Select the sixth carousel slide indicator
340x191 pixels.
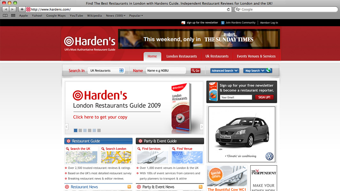click(x=99, y=131)
